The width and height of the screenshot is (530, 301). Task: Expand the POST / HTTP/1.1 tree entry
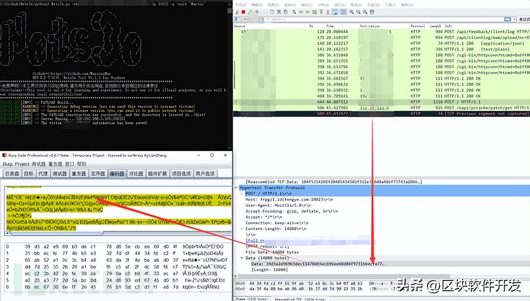tap(242, 194)
